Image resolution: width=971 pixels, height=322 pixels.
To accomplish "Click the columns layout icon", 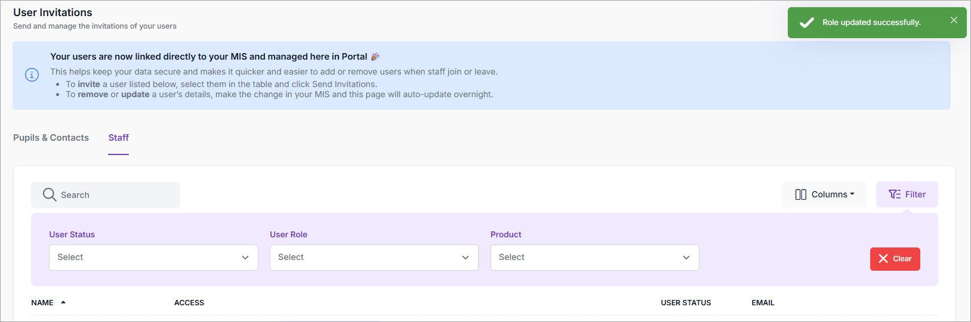I will [800, 195].
